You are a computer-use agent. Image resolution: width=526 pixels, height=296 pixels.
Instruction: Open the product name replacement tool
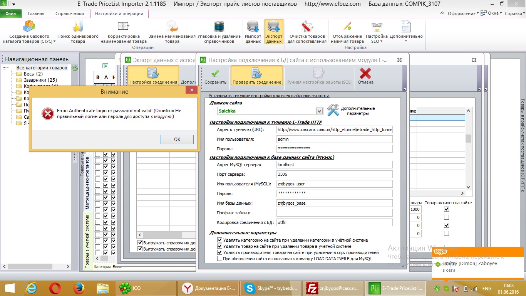point(172,32)
